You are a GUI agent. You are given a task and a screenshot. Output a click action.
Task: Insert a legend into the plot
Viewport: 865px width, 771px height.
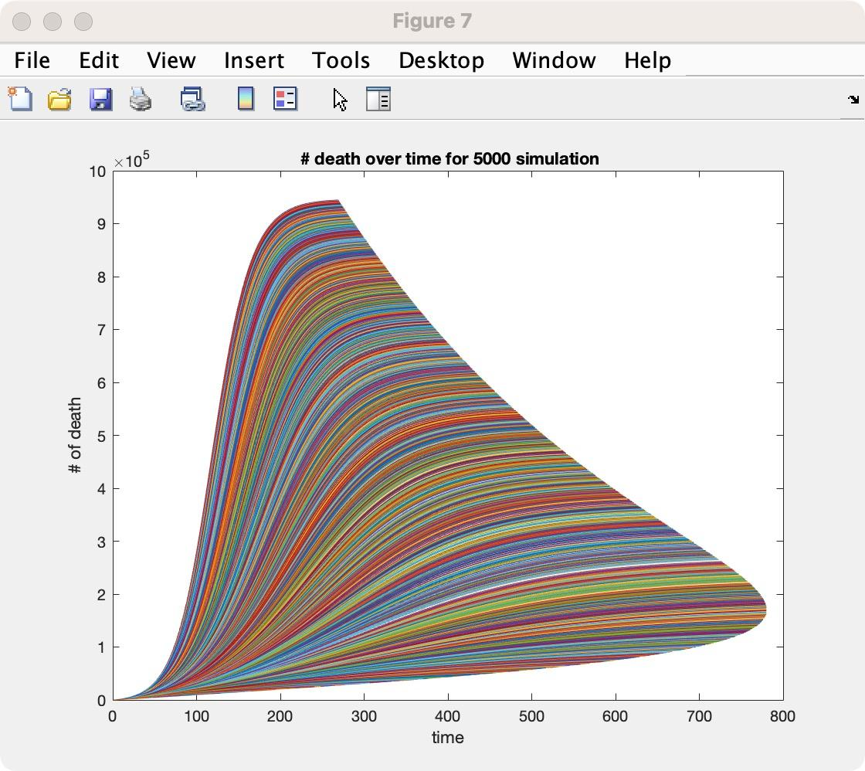pyautogui.click(x=285, y=99)
